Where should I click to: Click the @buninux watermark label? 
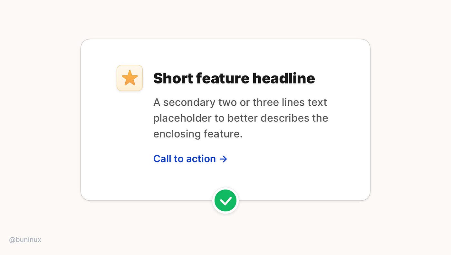coord(25,240)
